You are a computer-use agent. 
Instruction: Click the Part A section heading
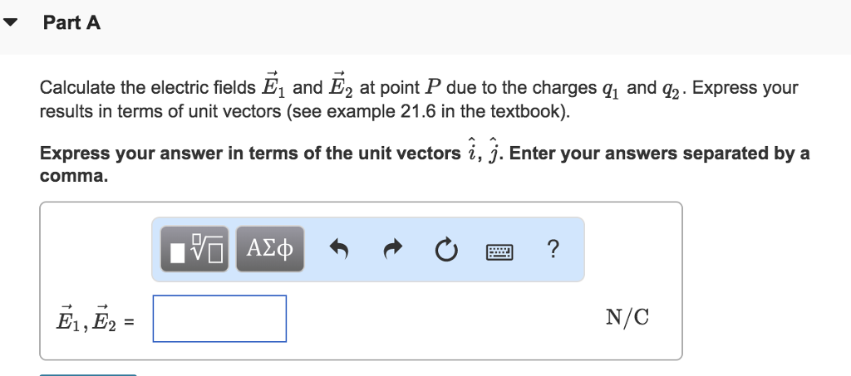[x=71, y=24]
